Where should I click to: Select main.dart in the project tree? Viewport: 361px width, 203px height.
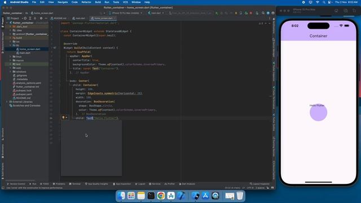[25, 53]
